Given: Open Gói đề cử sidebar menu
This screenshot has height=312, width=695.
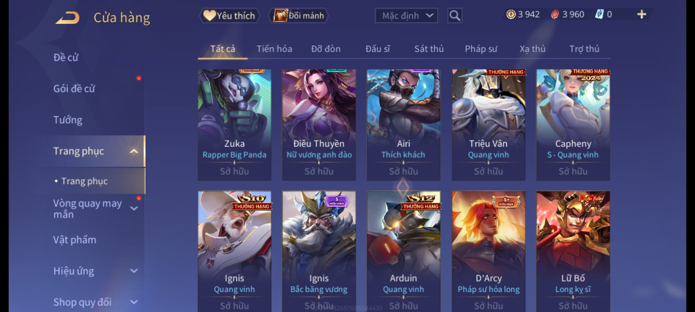Looking at the screenshot, I should pos(74,89).
